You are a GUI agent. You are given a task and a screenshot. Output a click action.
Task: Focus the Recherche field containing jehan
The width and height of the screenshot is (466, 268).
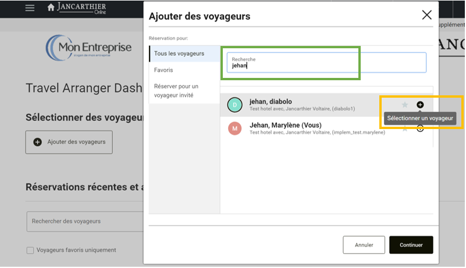click(326, 65)
